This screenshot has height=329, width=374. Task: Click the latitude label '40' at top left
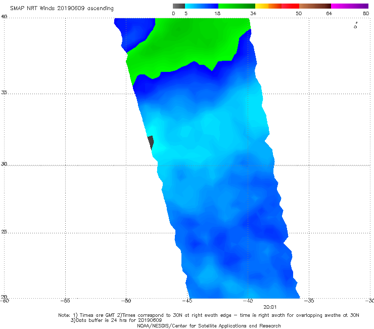(x=4, y=17)
